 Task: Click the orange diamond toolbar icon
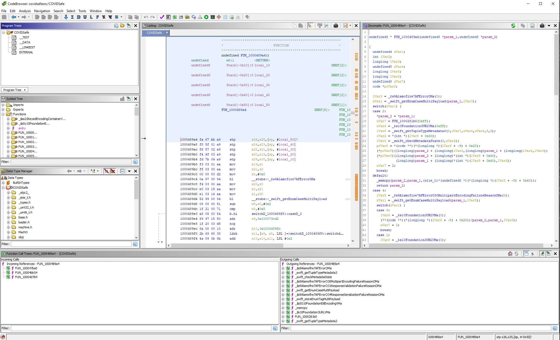pos(219,17)
